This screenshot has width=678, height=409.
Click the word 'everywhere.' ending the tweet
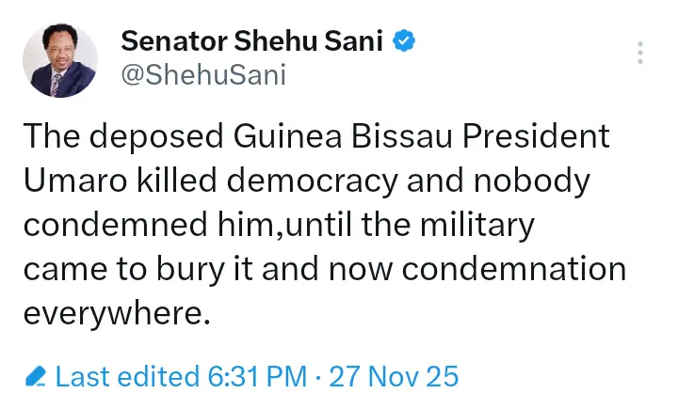point(115,314)
